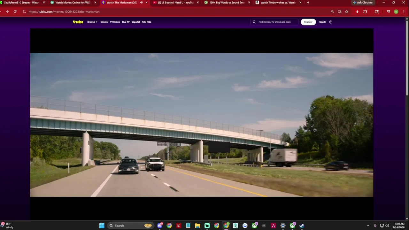View site information icon in address bar
Screen dimensions: 409x230
24,11
